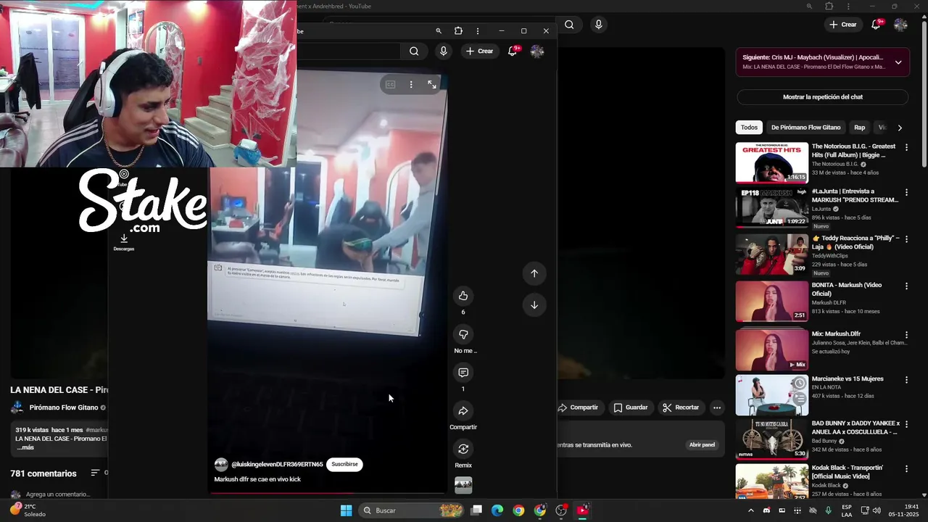928x522 pixels.
Task: Show hidden system tray icons
Action: pos(750,510)
